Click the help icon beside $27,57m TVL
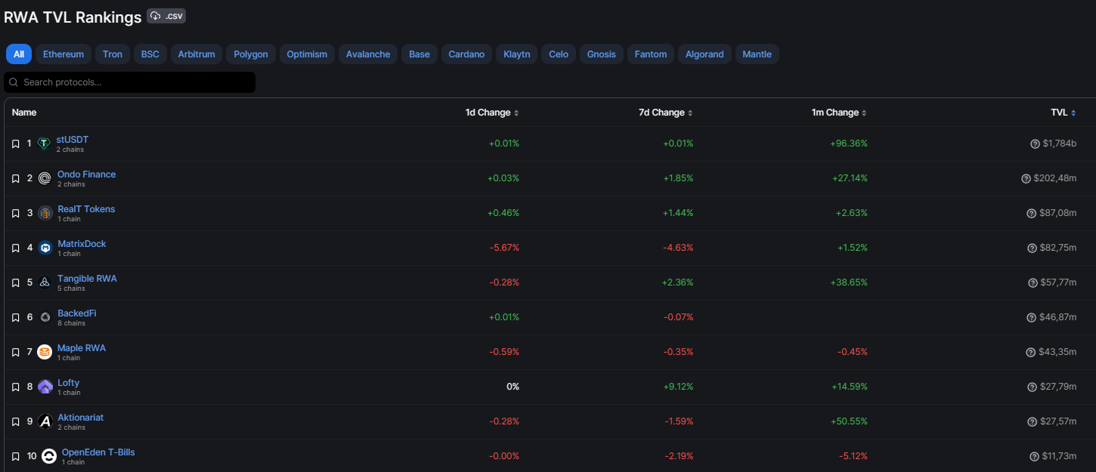The width and height of the screenshot is (1096, 472). [x=1032, y=421]
